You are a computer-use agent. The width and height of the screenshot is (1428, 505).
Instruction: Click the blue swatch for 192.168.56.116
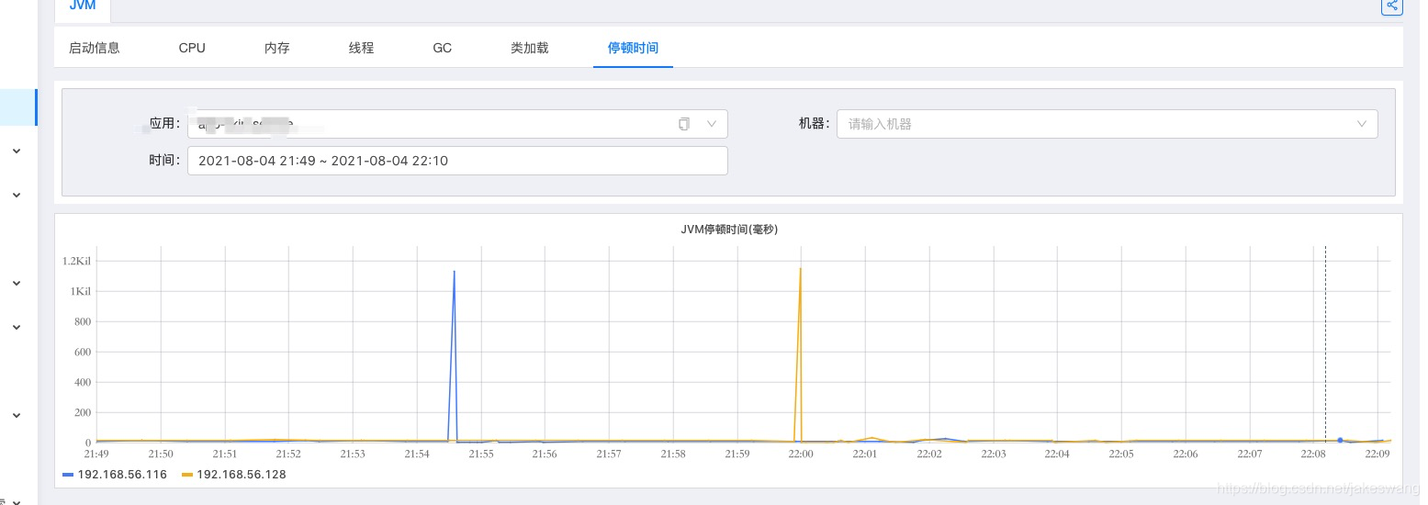pyautogui.click(x=68, y=475)
